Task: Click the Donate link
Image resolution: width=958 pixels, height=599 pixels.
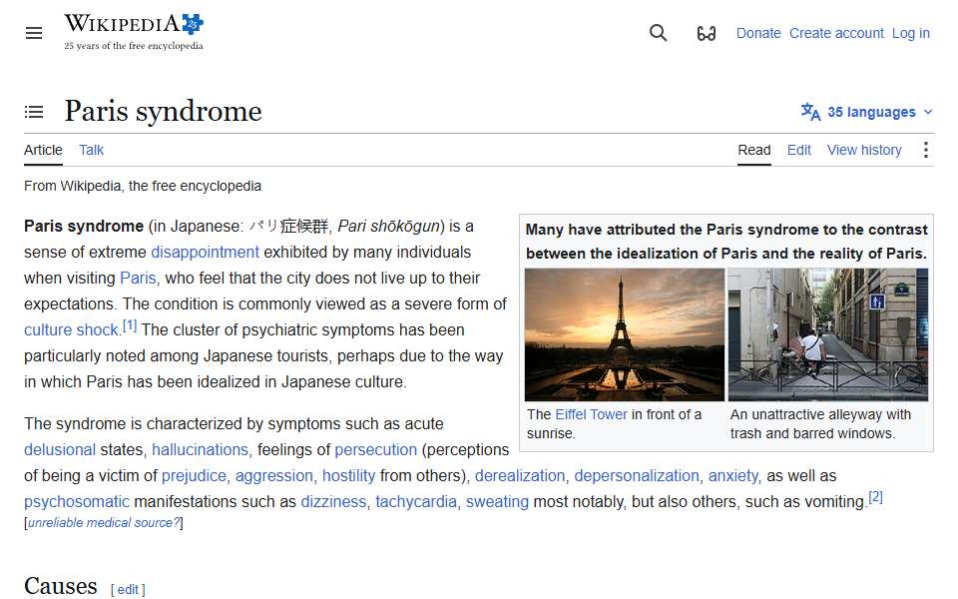Action: tap(758, 33)
